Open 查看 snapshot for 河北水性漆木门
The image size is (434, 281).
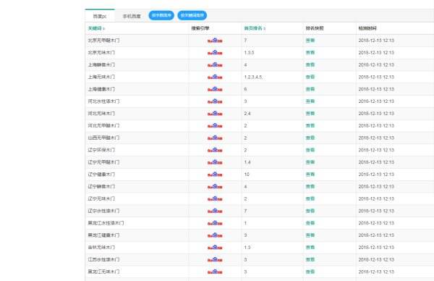(x=310, y=101)
